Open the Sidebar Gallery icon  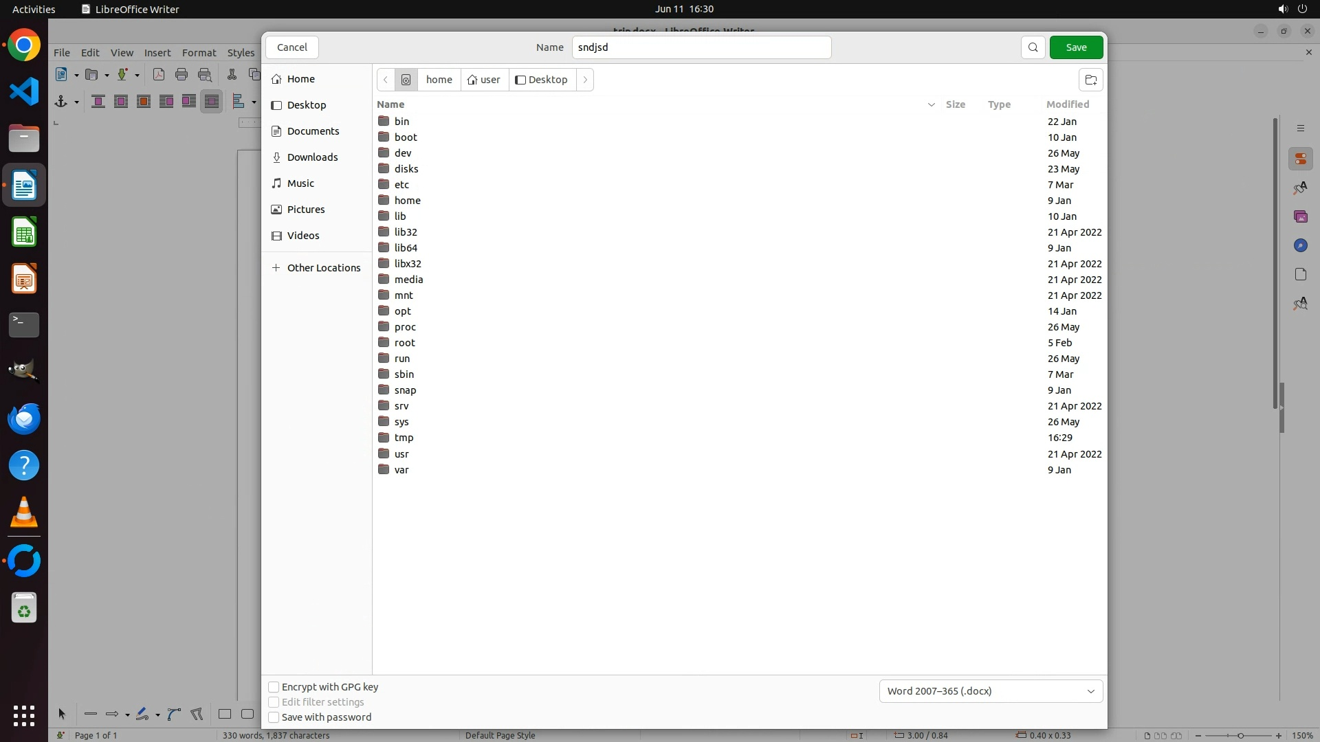[x=1300, y=217]
